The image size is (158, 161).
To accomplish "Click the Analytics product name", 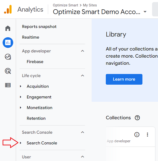I will coord(31,10).
